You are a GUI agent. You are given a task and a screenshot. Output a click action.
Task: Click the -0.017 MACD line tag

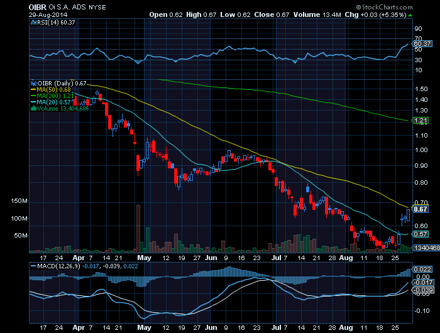click(422, 283)
